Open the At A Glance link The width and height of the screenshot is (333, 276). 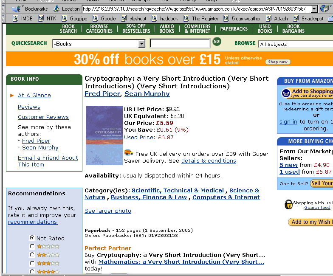click(x=34, y=95)
